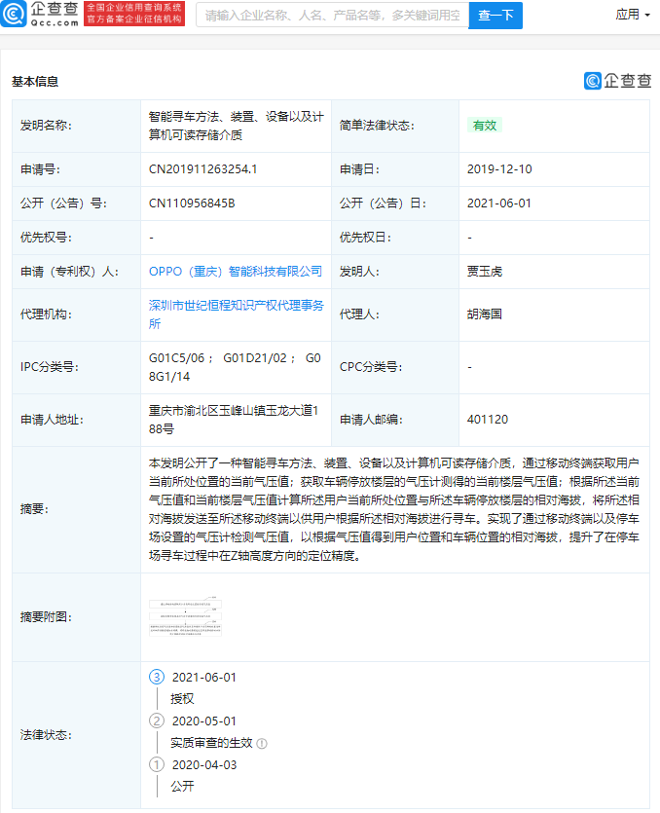Click the red official credit agency badge
The height and width of the screenshot is (813, 660).
(x=134, y=14)
